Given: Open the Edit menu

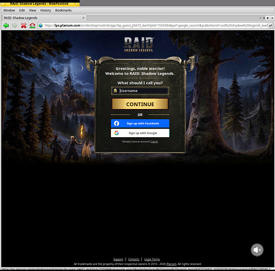Looking at the screenshot, I should pyautogui.click(x=22, y=10).
